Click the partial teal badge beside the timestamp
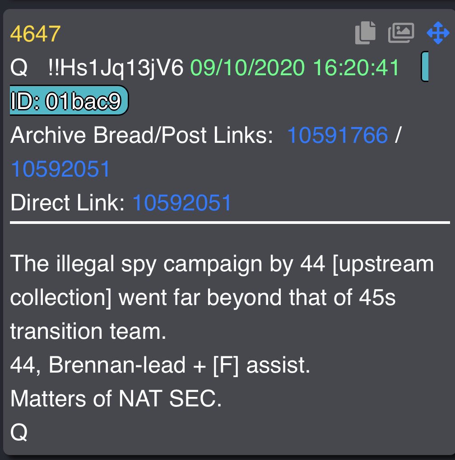This screenshot has height=460, width=455. (x=425, y=67)
